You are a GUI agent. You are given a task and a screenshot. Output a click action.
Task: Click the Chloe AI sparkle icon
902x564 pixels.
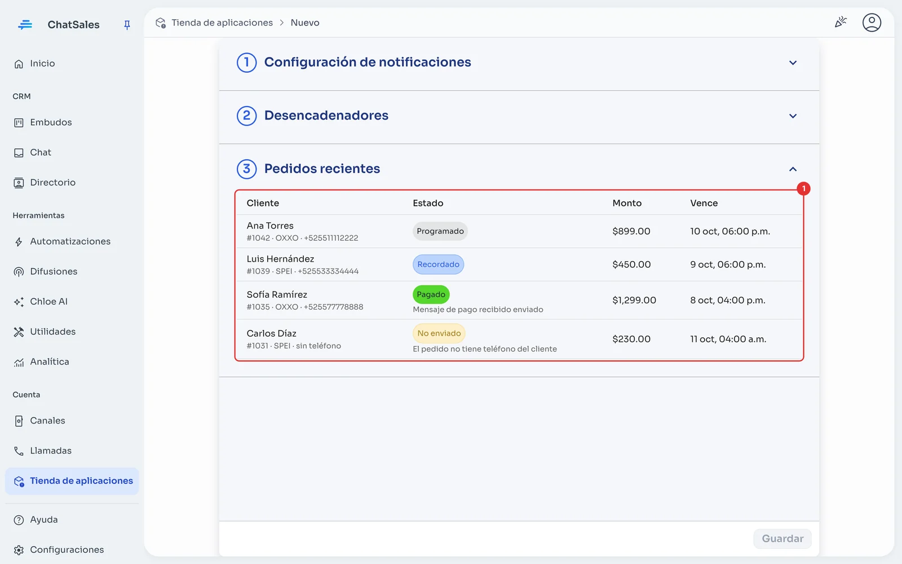click(19, 302)
